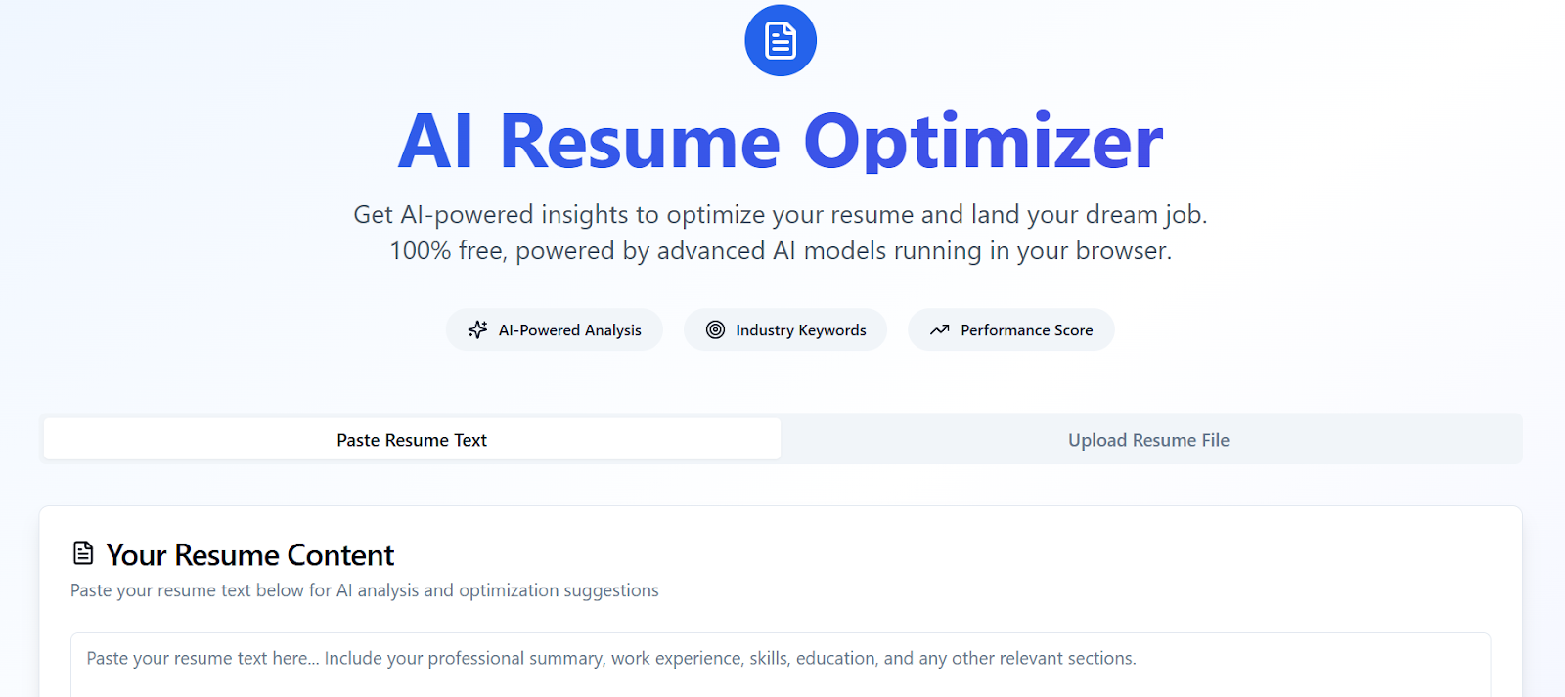Click the sparkle icon in AI-Powered Analysis

tap(477, 330)
